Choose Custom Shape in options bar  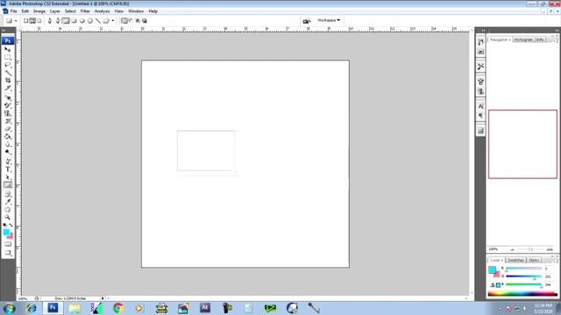click(106, 21)
